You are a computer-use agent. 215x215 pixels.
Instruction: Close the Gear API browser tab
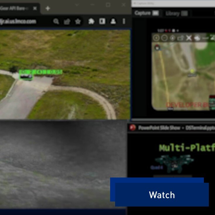click(x=35, y=8)
